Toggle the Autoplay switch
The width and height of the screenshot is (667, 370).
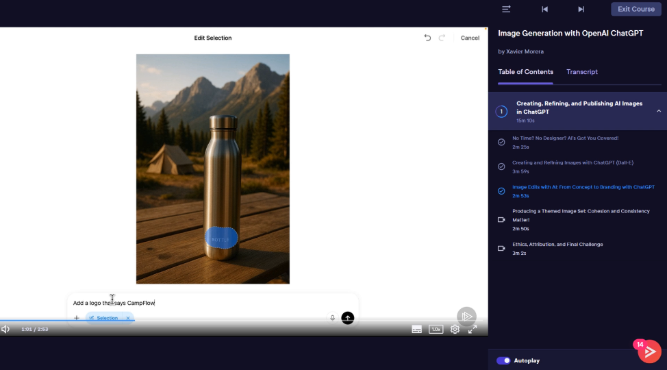click(503, 360)
